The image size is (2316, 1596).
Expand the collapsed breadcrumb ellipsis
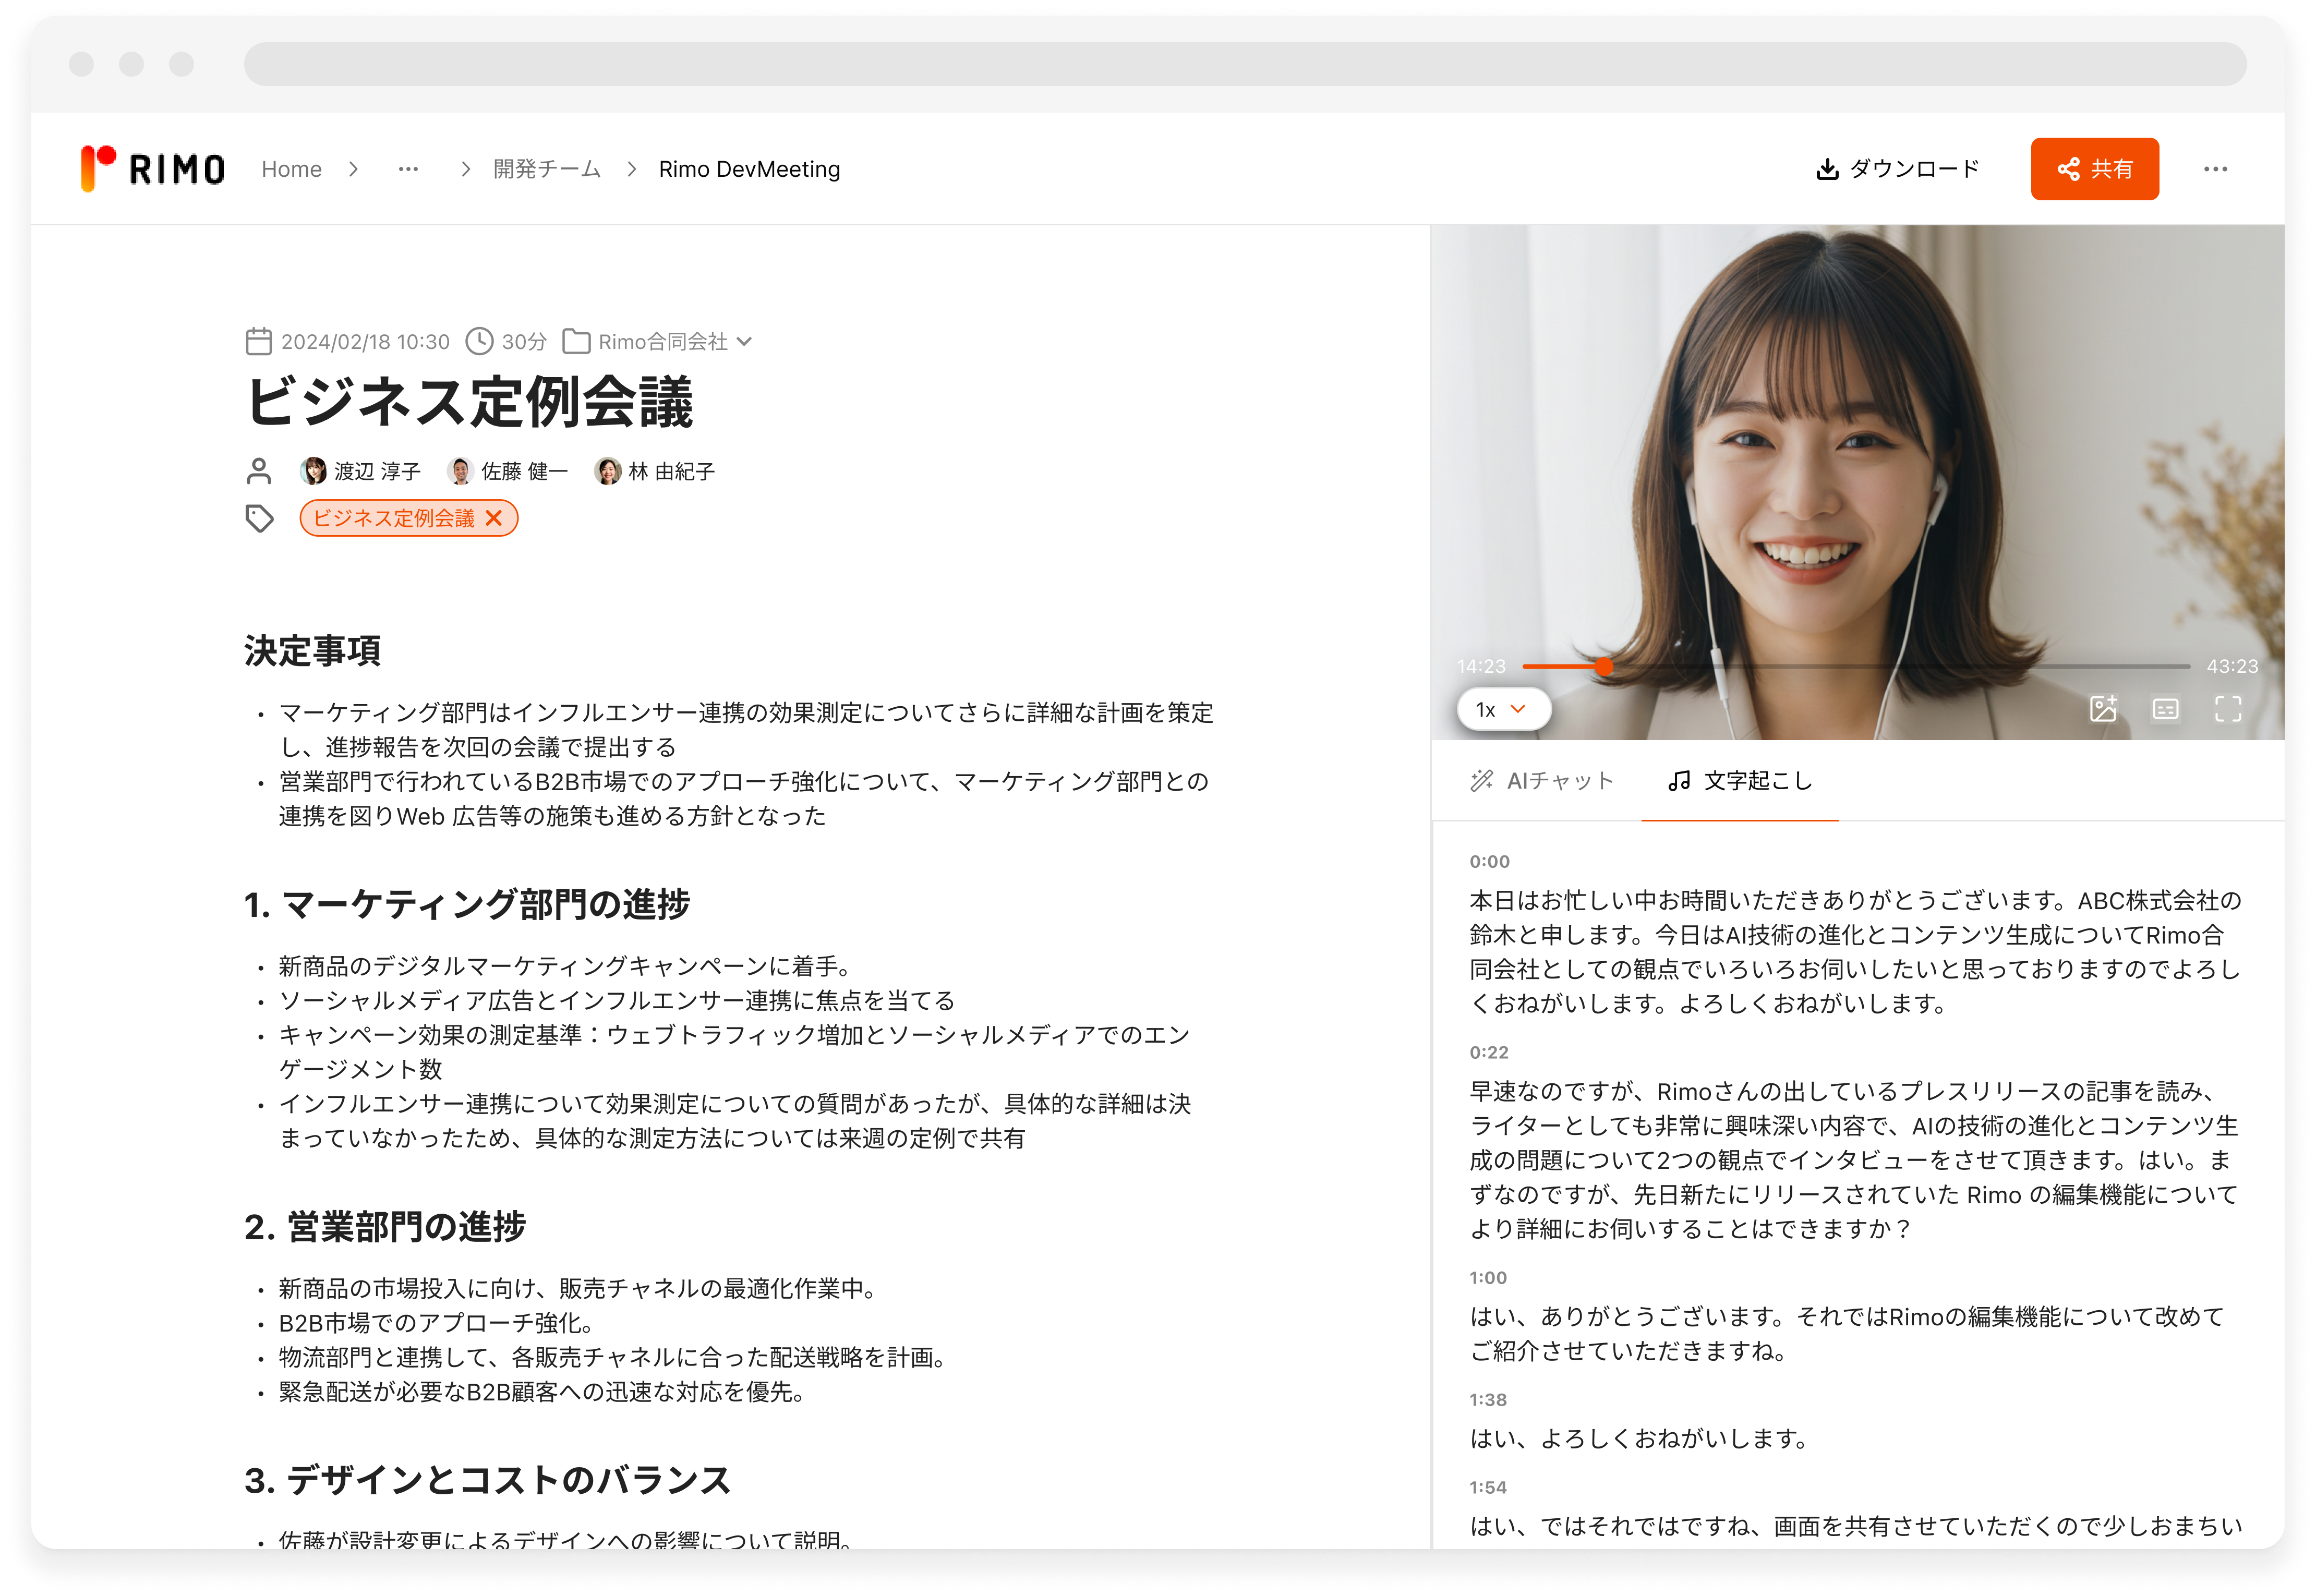408,169
